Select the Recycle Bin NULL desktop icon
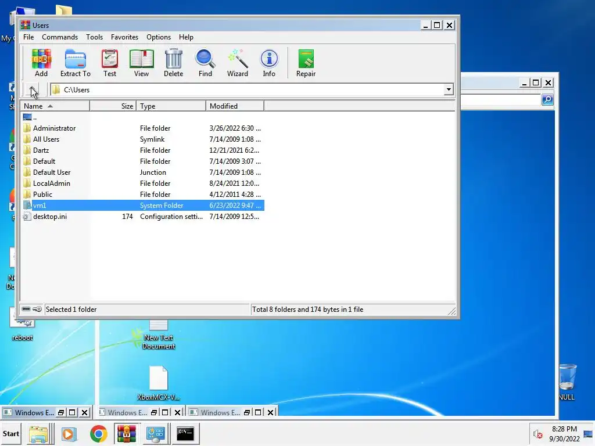Image resolution: width=595 pixels, height=446 pixels. (x=567, y=382)
